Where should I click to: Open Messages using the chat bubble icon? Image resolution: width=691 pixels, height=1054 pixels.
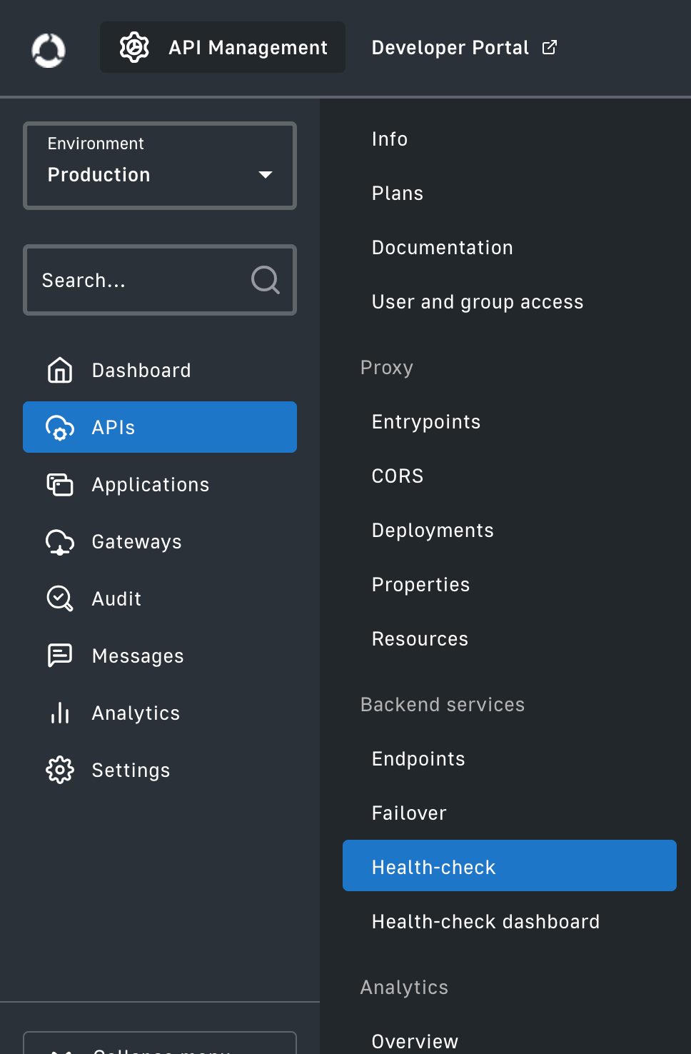click(60, 656)
